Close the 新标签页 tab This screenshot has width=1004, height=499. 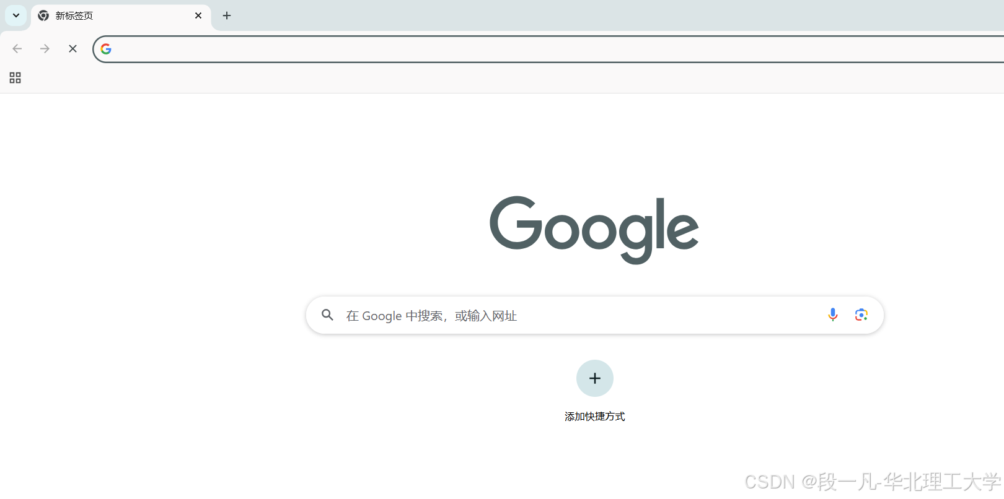(x=198, y=15)
